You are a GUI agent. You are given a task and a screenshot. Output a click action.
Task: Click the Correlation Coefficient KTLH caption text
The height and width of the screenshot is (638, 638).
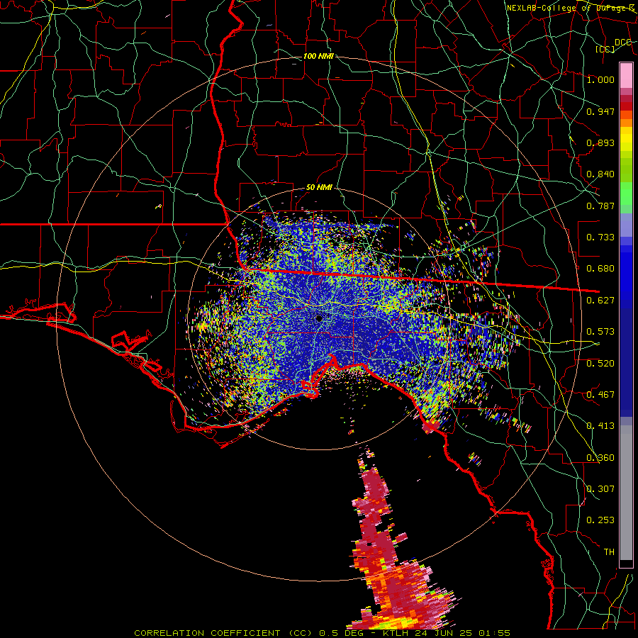[x=323, y=633]
